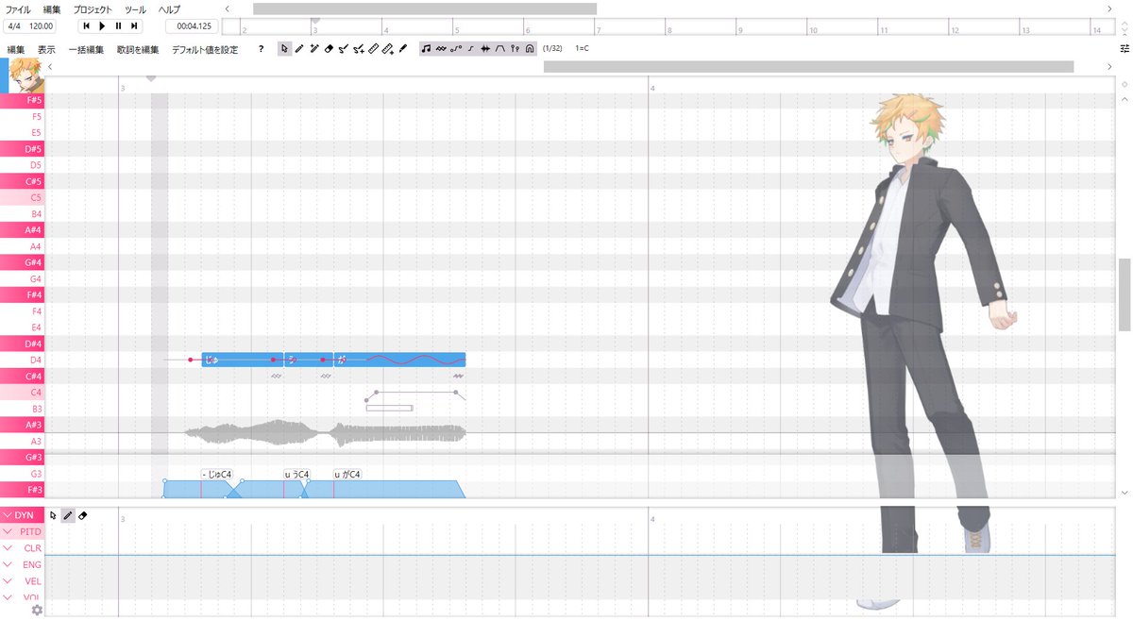Open the ツール menu

(x=135, y=8)
